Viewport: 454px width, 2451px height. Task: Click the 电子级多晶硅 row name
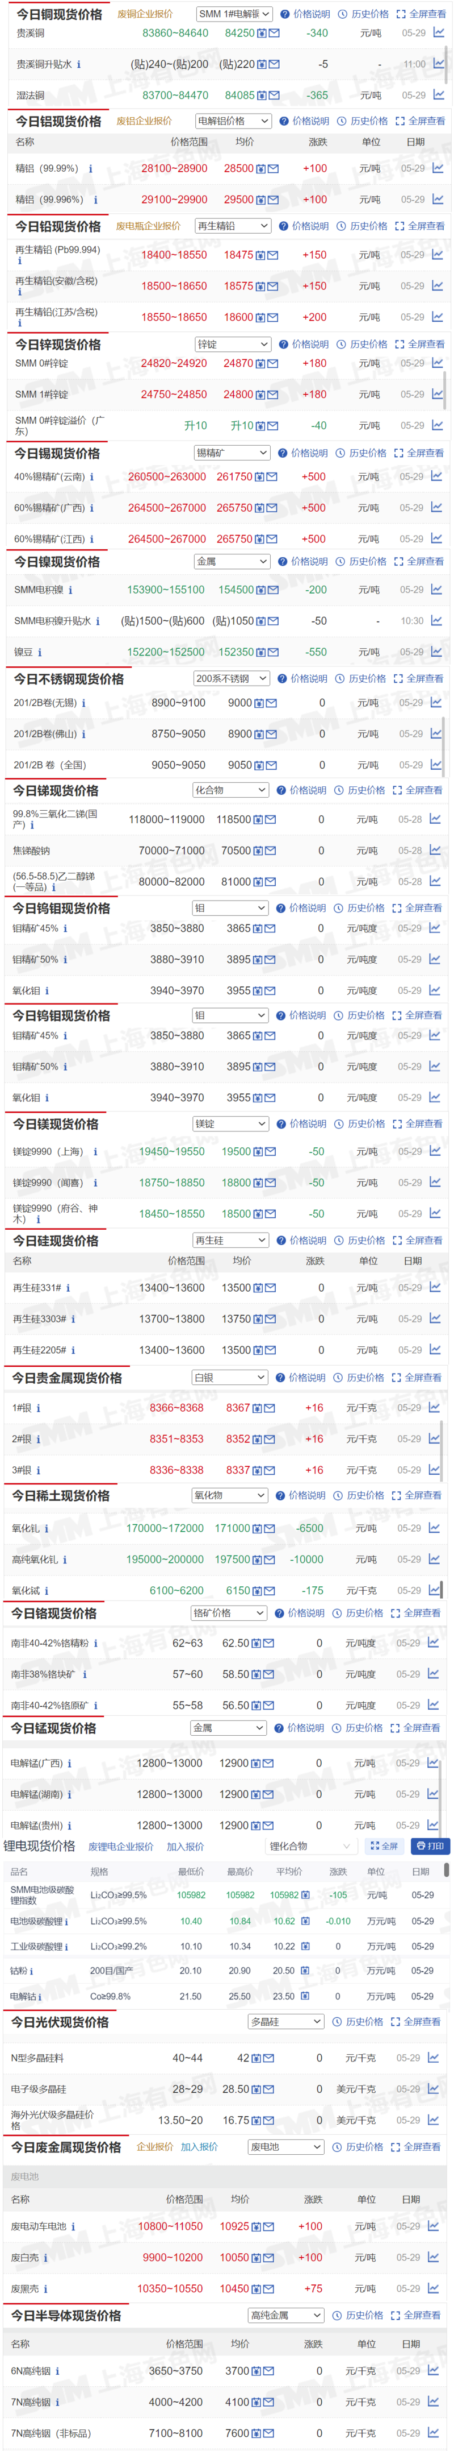coord(39,2089)
